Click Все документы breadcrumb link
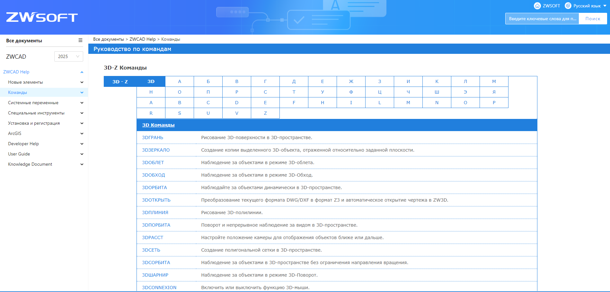610x292 pixels. point(109,39)
